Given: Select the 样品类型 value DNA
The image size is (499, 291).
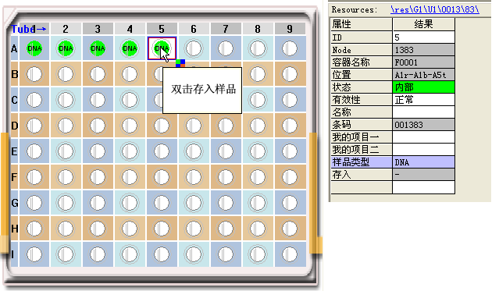Looking at the screenshot, I should point(423,162).
